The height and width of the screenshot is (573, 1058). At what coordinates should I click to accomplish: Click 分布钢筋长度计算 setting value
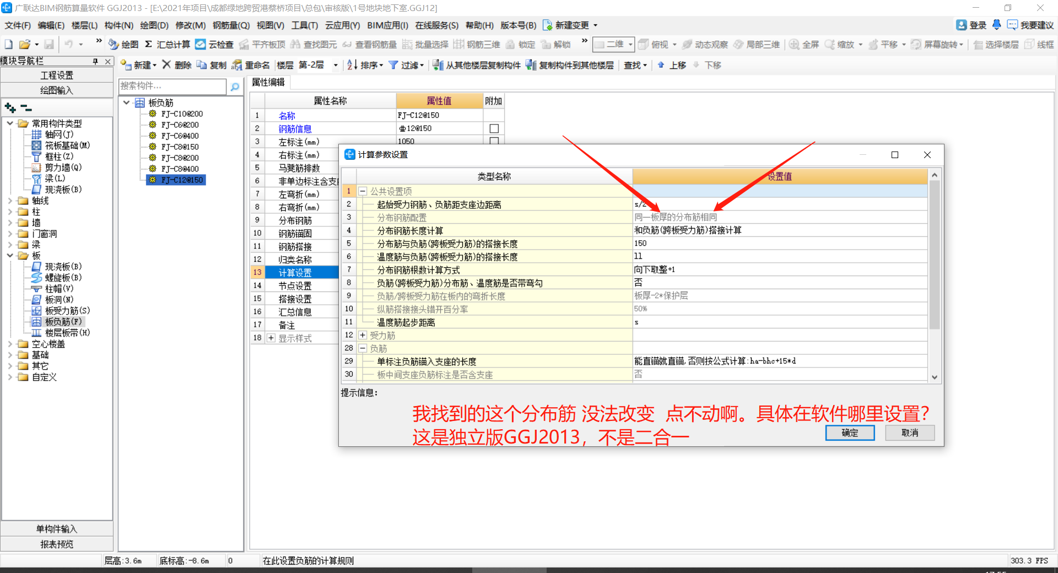tap(780, 230)
